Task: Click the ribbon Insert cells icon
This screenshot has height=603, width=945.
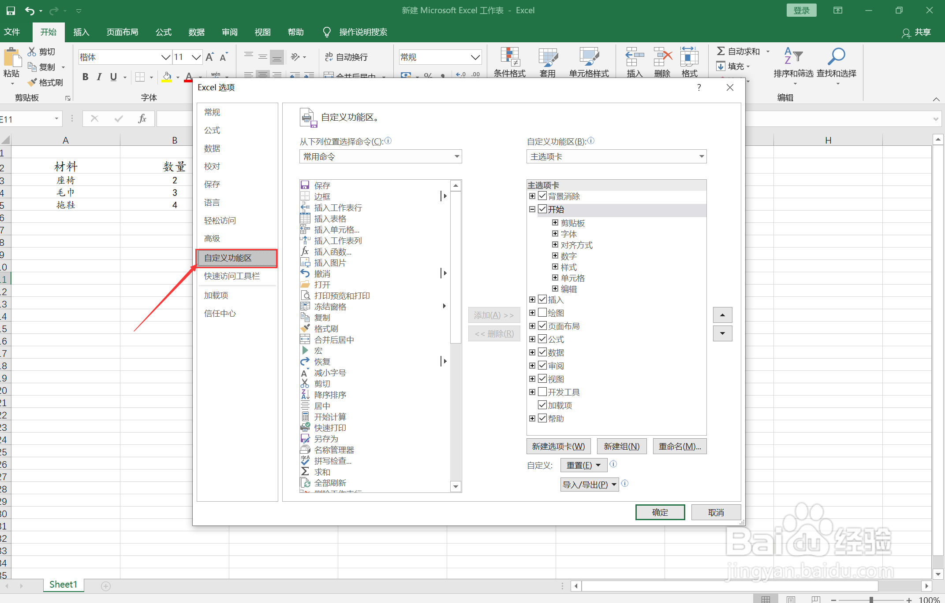Action: coord(635,57)
